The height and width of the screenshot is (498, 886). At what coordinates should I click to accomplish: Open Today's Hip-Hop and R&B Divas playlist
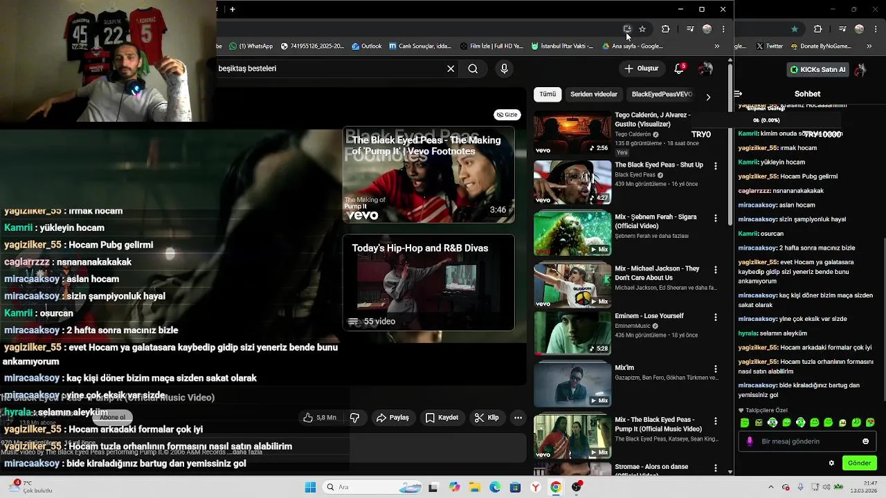[428, 283]
